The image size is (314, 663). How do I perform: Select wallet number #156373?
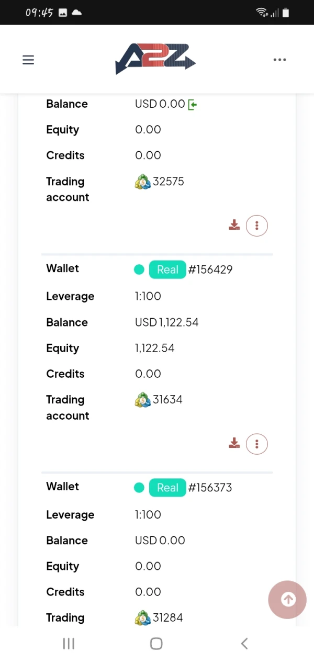pyautogui.click(x=210, y=488)
